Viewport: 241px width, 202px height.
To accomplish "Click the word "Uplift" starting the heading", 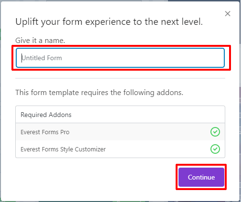I will click(27, 22).
